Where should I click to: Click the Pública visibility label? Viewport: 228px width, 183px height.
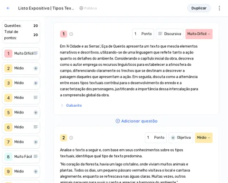point(90,8)
